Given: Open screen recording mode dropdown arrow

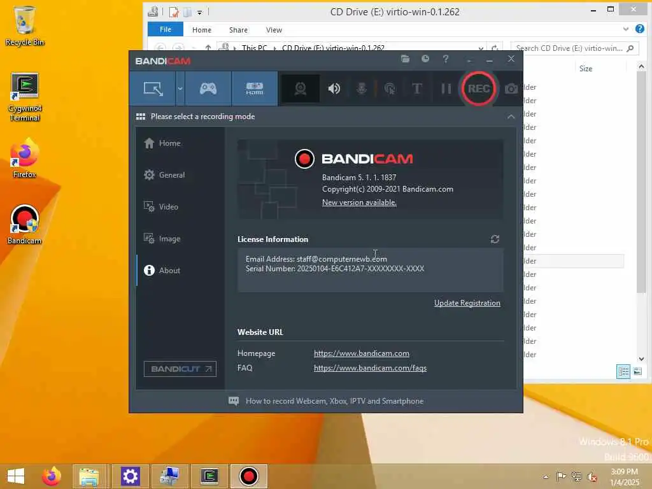Looking at the screenshot, I should pos(180,88).
